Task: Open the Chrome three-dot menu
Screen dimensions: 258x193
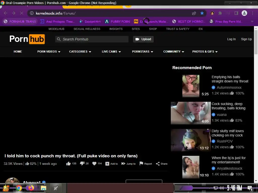Action: pyautogui.click(x=252, y=13)
